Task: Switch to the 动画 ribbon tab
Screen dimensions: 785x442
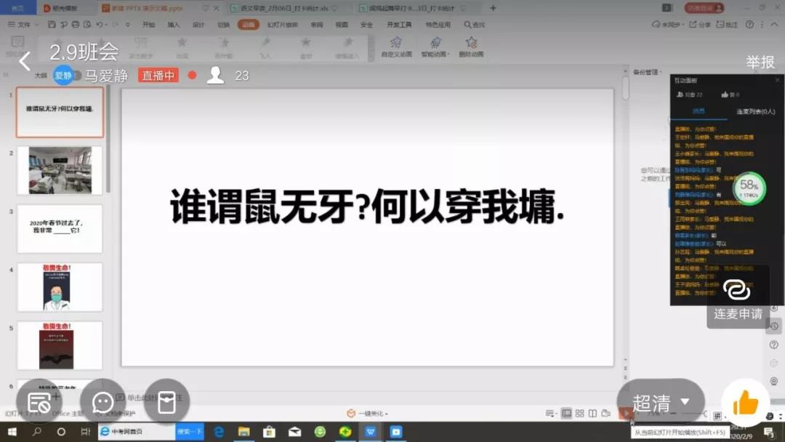Action: pos(248,24)
